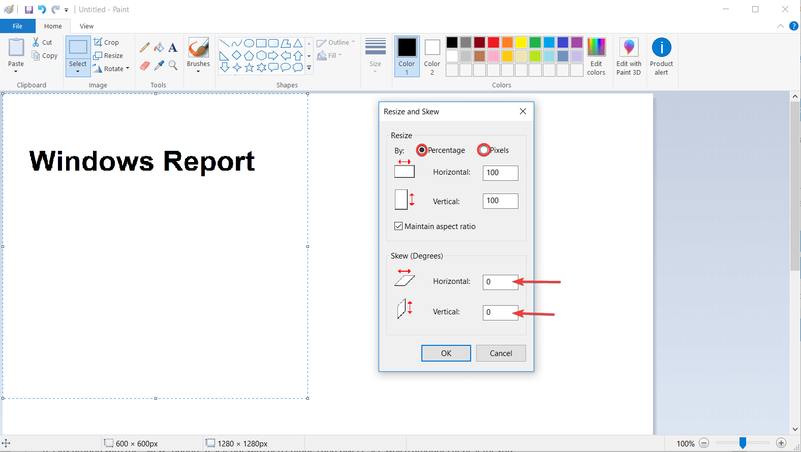Click the Skew Vertical degrees field

point(501,312)
